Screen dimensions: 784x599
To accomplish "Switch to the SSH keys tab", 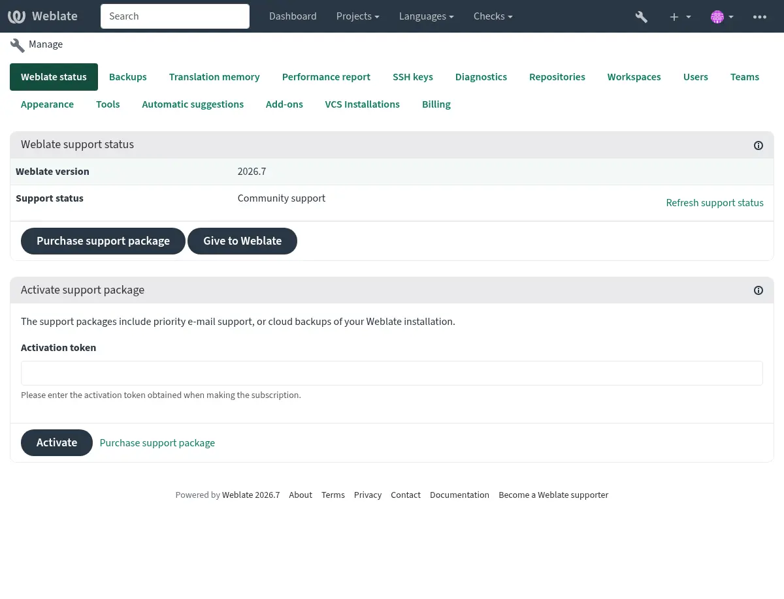I will 413,77.
